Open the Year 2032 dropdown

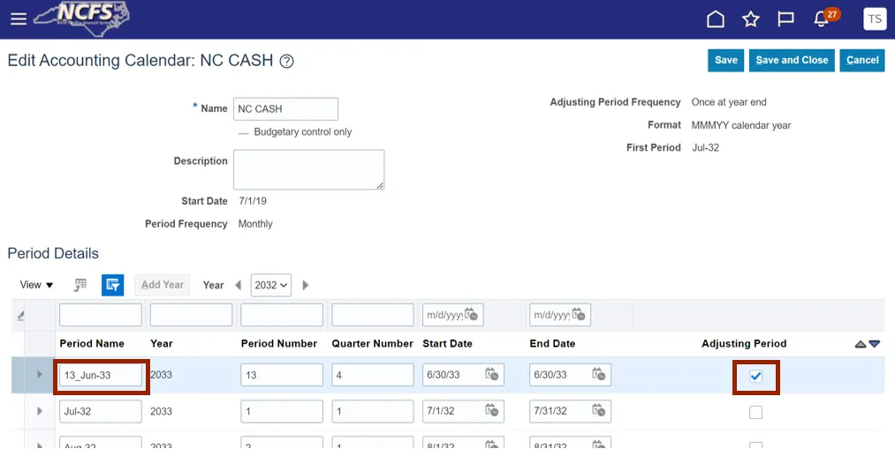click(x=270, y=285)
